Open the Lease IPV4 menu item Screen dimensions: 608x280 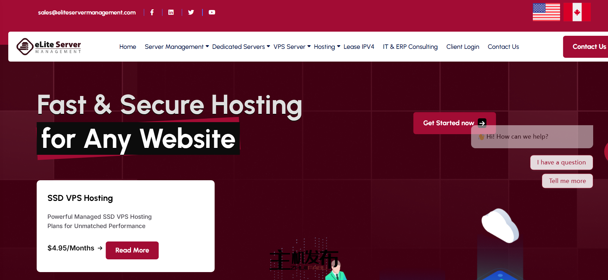coord(359,47)
